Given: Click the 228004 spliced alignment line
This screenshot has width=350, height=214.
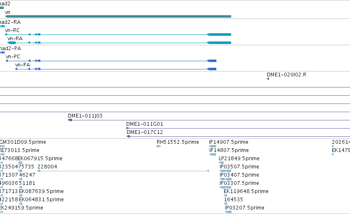Looking at the screenshot, I should 123,171.
